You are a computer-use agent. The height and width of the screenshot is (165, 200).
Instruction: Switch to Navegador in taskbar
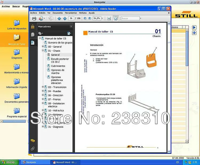coord(35,162)
